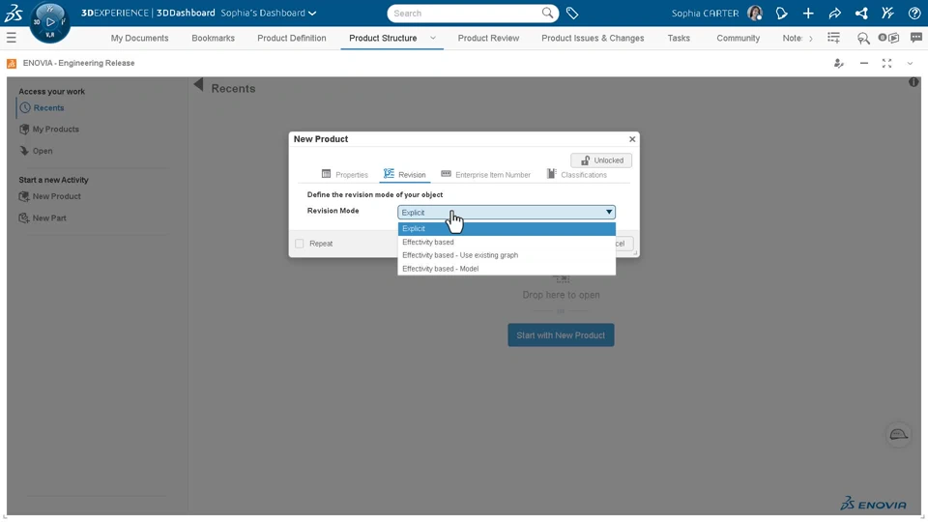Open the 3DEXPERIENCE compass
The height and width of the screenshot is (522, 928).
pyautogui.click(x=49, y=22)
